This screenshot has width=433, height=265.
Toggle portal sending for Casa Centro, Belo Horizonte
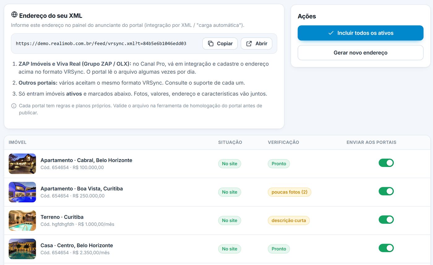tap(386, 248)
